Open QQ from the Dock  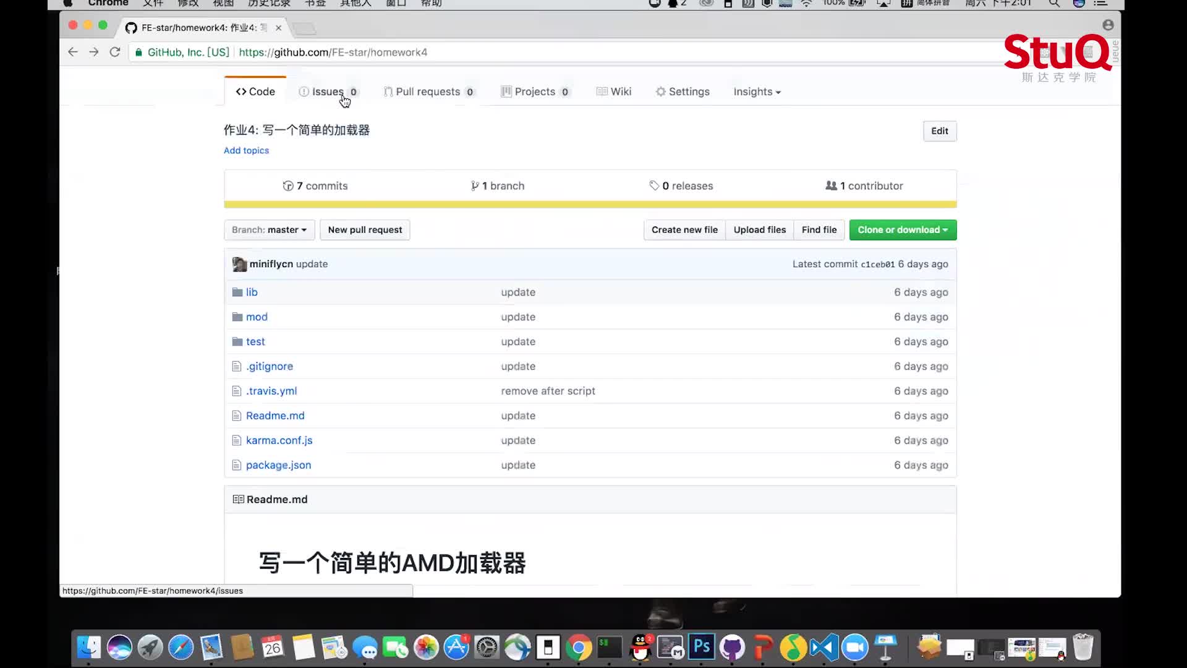[x=639, y=648]
